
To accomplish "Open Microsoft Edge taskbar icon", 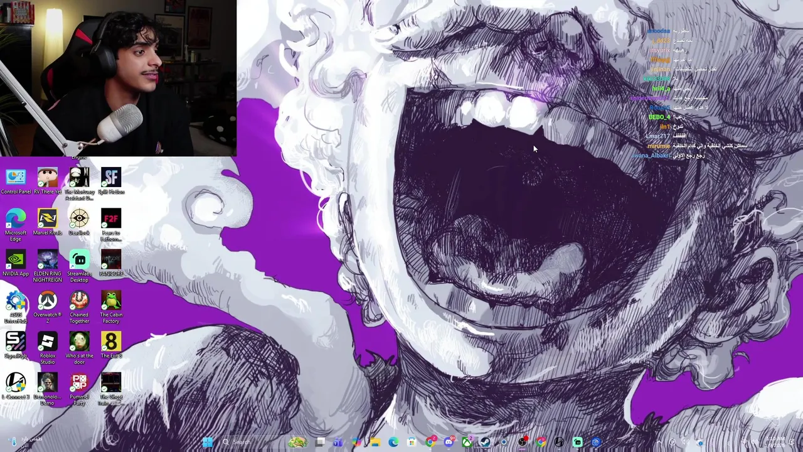I will click(x=394, y=442).
